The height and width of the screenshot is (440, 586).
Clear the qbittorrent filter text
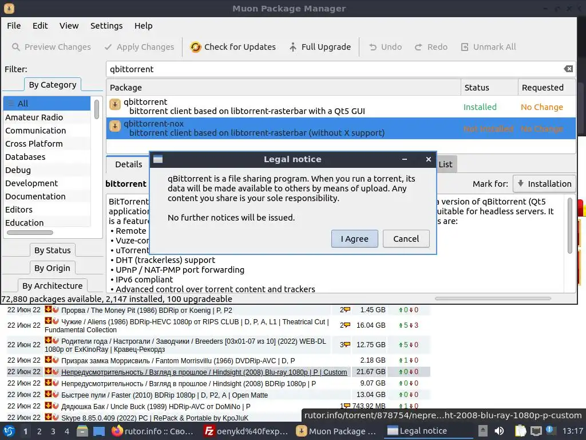click(x=568, y=69)
